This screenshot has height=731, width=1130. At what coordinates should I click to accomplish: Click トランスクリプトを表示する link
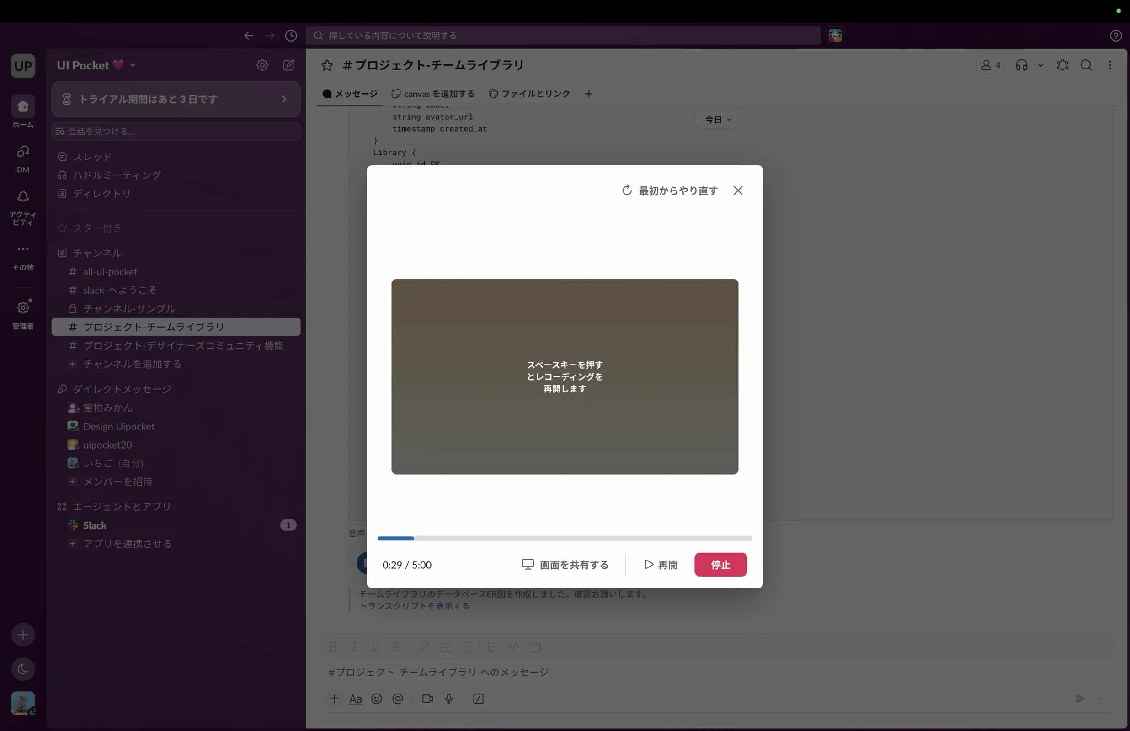pyautogui.click(x=414, y=606)
